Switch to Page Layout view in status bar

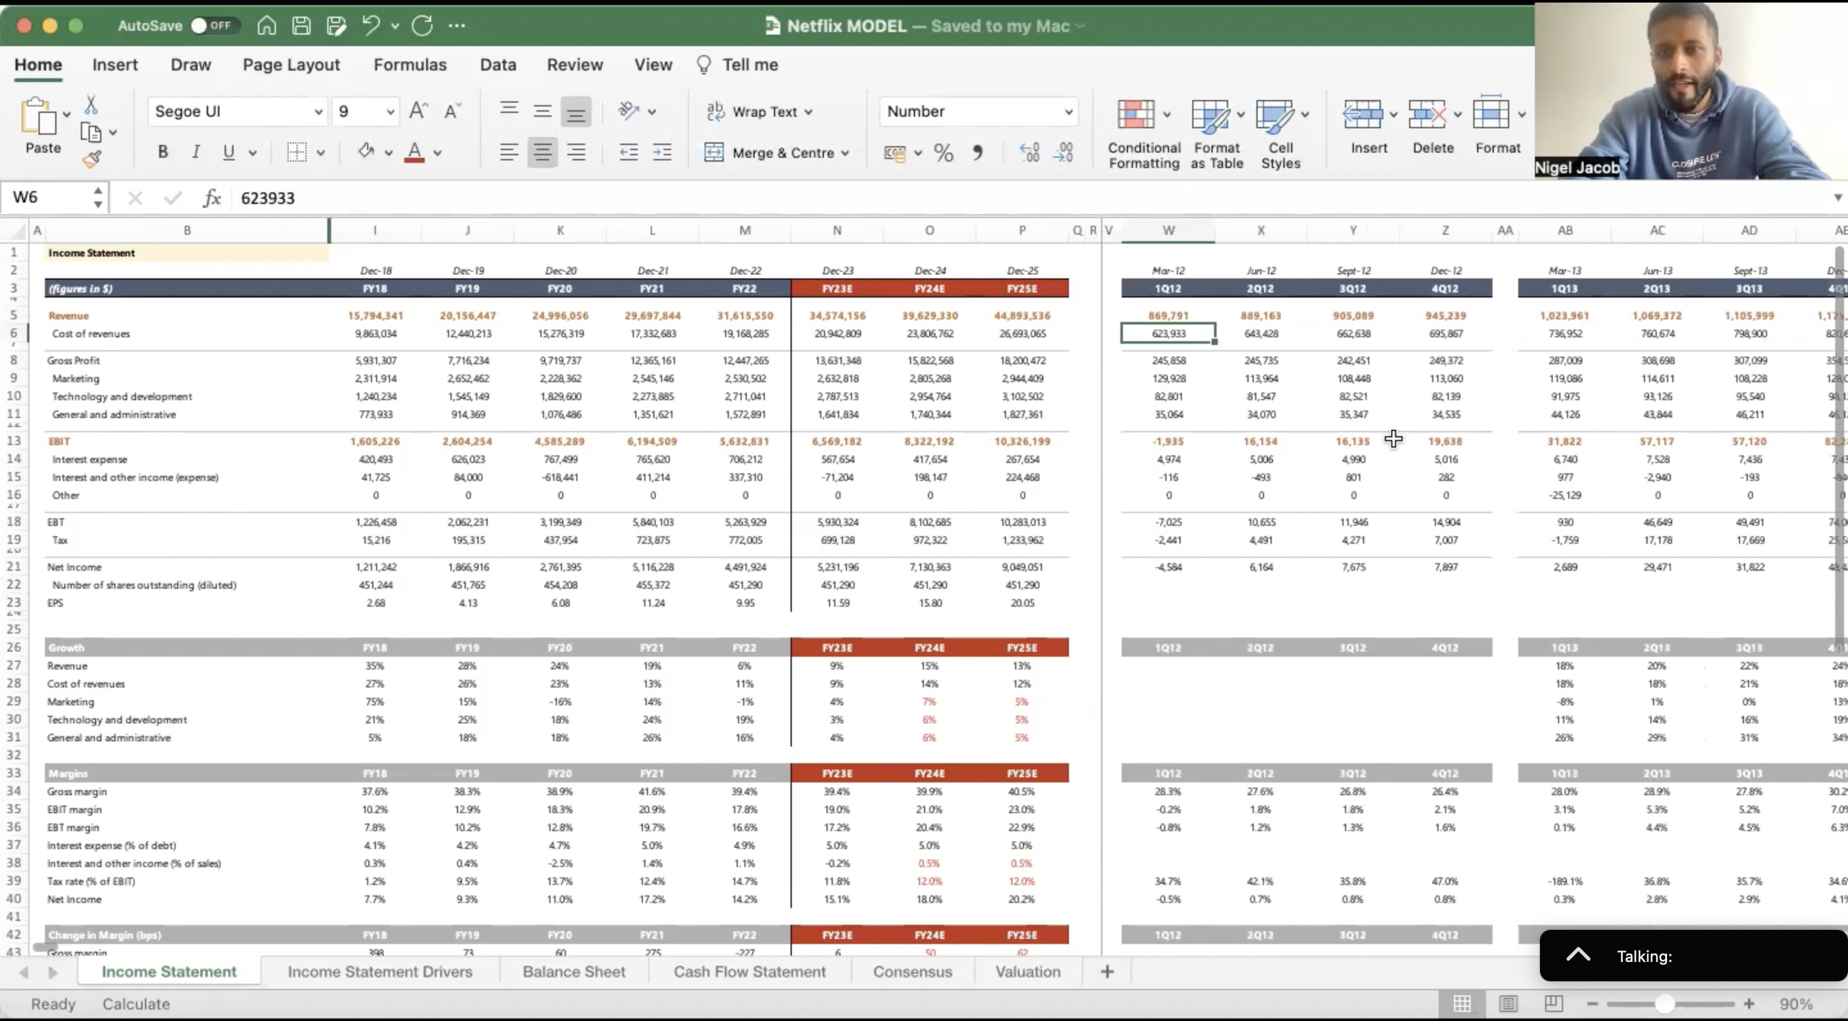[x=1508, y=1004]
